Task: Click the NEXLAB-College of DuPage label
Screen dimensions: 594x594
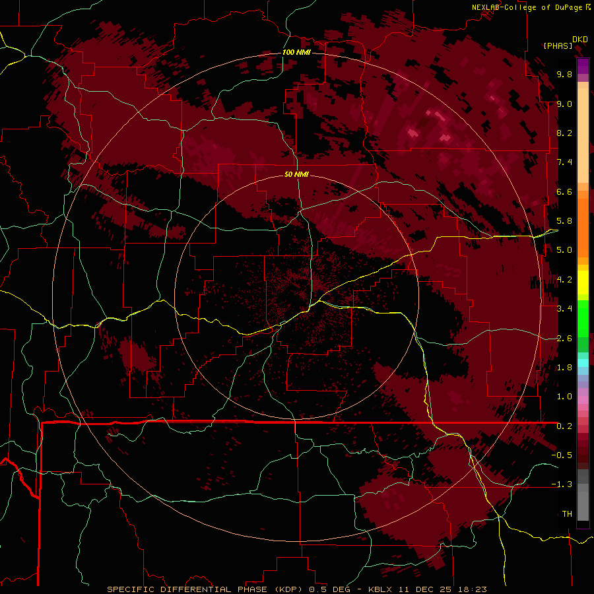Action: [528, 7]
